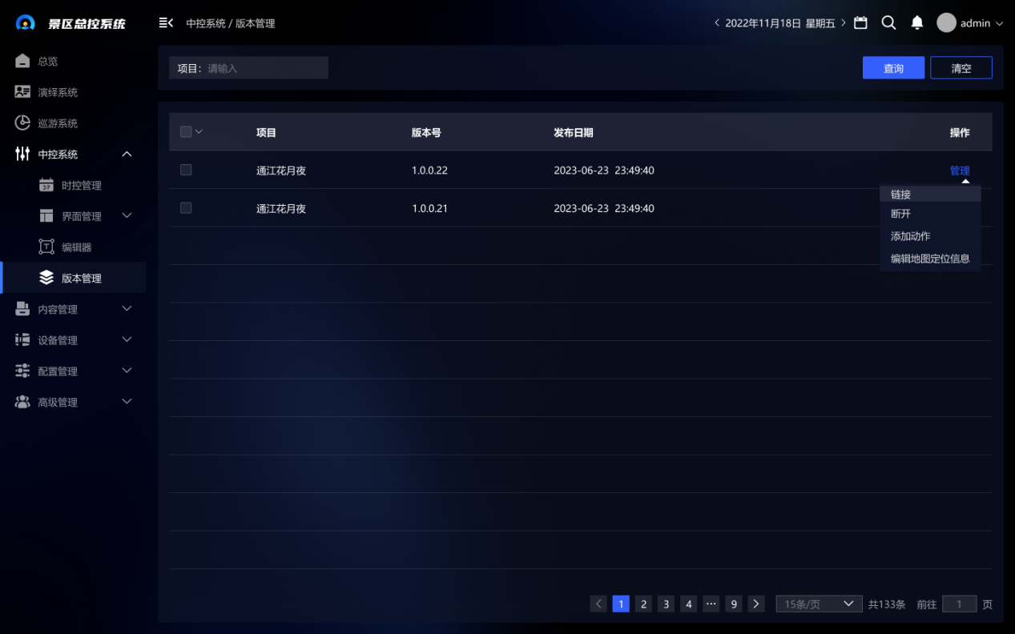Check the box for version 1.0.0.22
This screenshot has height=634, width=1015.
point(186,170)
